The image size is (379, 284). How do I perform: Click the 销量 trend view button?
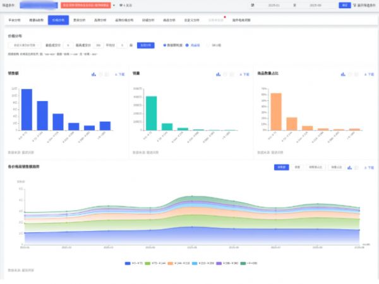(x=297, y=167)
